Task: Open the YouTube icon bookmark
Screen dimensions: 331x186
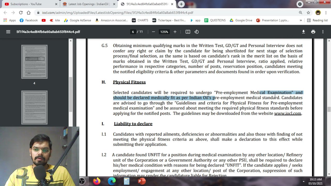Action: point(44,20)
